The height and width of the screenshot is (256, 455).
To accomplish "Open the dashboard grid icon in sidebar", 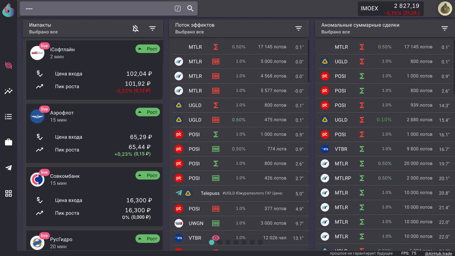I will click(x=9, y=193).
